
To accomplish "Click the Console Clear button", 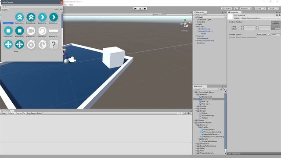I will [x=4, y=113].
